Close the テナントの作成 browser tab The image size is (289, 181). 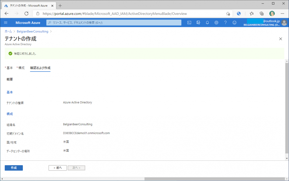[52, 6]
